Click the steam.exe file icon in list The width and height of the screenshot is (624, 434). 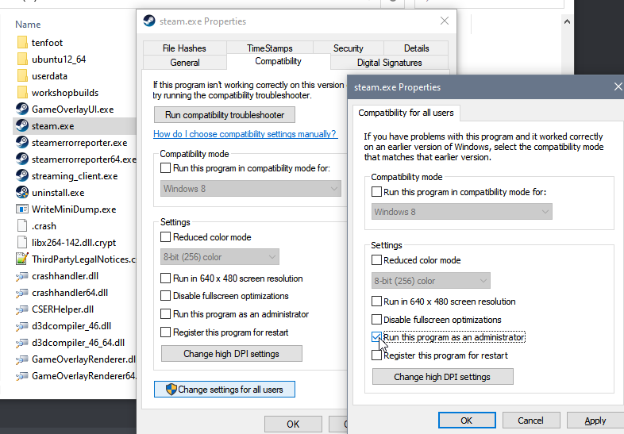22,125
